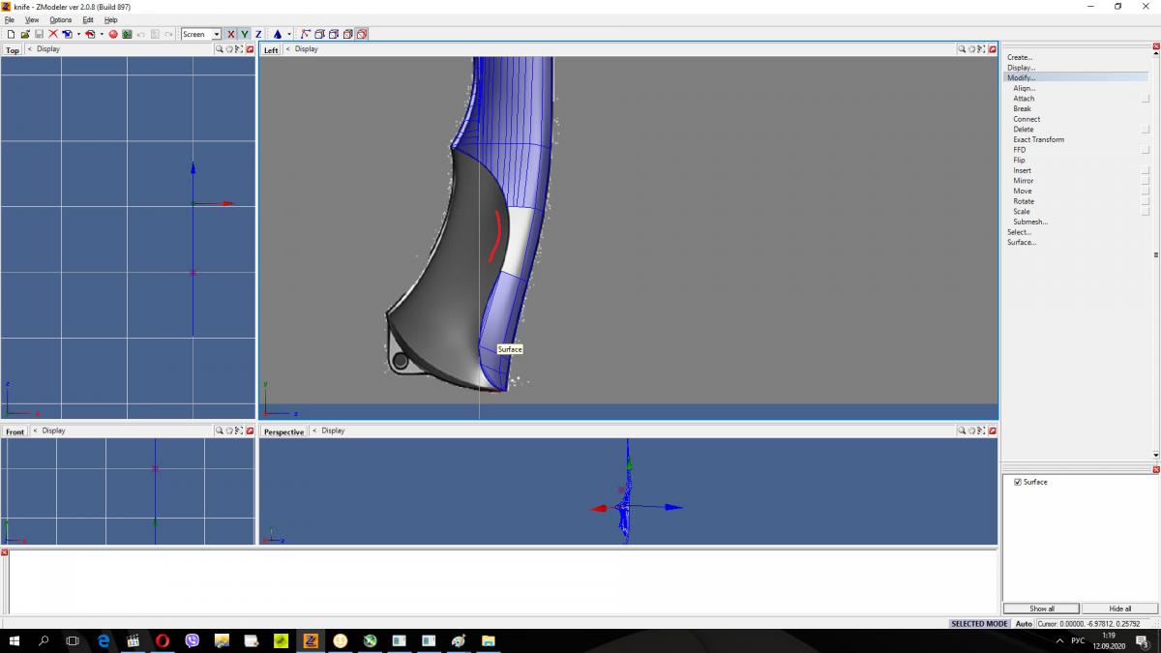This screenshot has height=653, width=1161.
Task: Maximize the Left viewport using red icon
Action: click(993, 49)
